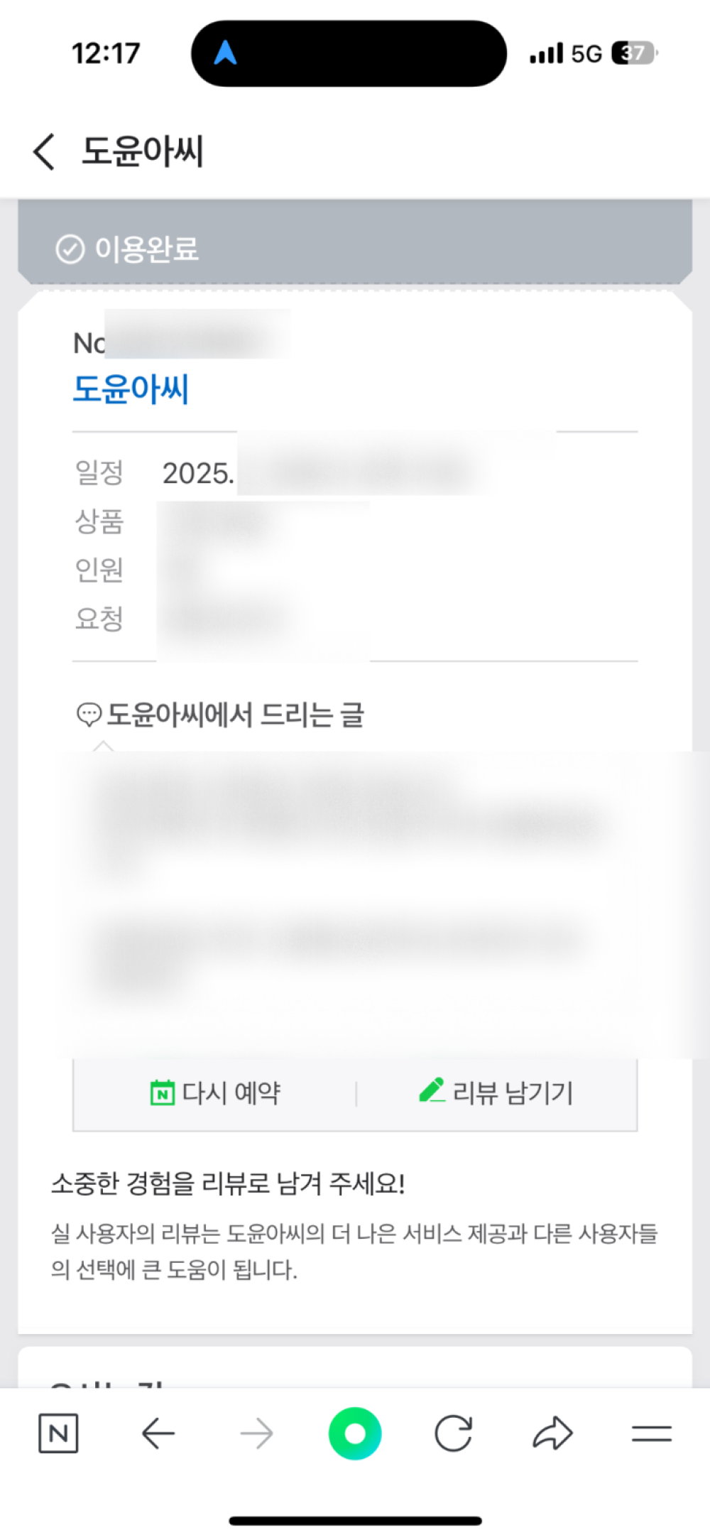Tap the location arrow in the status pill
The image size is (710, 1540).
point(225,53)
